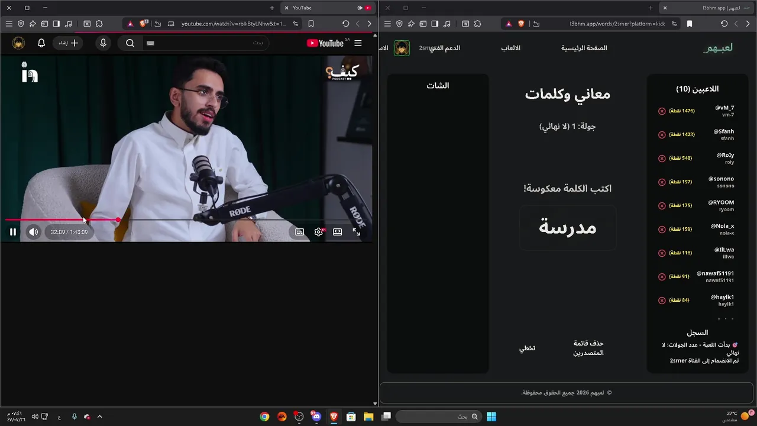Open Chrome from the taskbar
Viewport: 757px width, 426px height.
click(264, 417)
